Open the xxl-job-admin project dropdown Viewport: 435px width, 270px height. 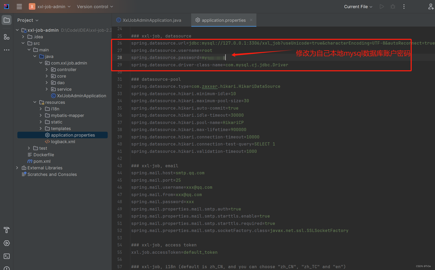(54, 7)
